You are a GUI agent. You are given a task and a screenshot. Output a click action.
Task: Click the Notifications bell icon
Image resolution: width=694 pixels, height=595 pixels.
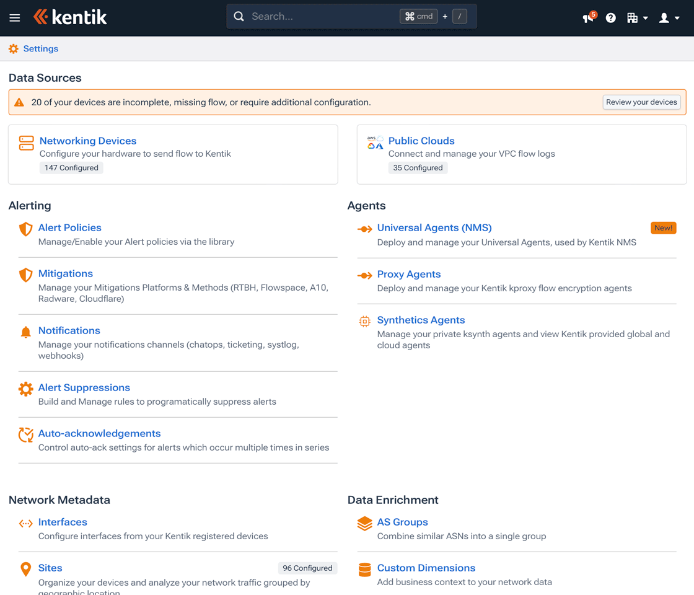[x=25, y=332]
